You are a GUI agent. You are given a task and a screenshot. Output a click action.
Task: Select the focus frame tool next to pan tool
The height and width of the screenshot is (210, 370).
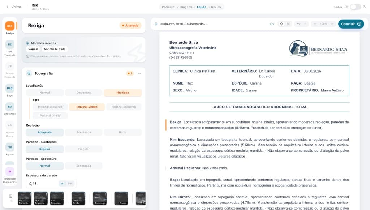(288, 24)
